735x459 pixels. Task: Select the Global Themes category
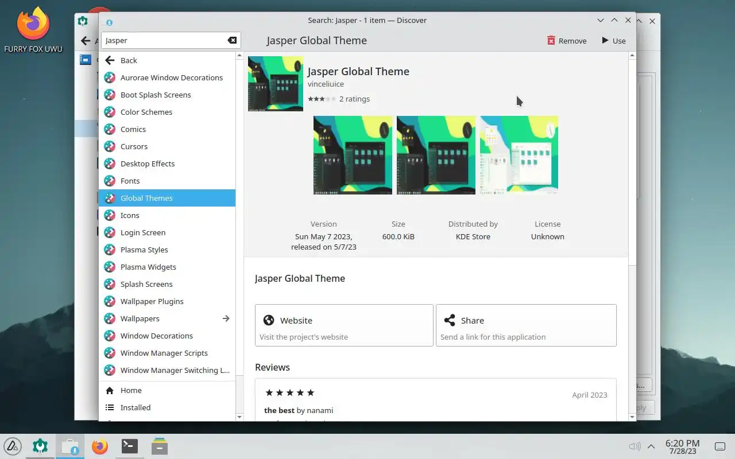(167, 198)
